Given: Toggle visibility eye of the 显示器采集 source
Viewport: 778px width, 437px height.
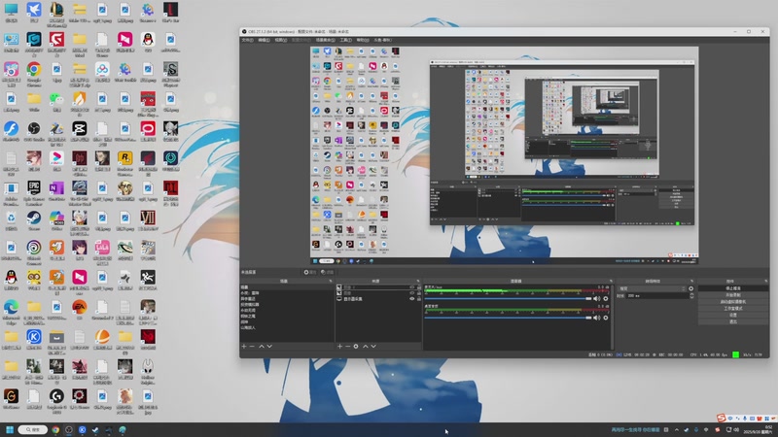Looking at the screenshot, I should (411, 299).
